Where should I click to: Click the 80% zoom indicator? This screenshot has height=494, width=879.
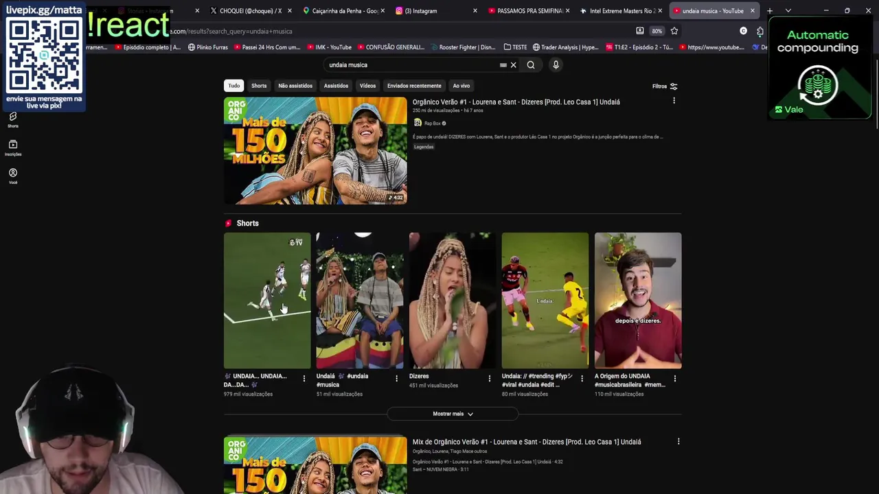pos(657,31)
